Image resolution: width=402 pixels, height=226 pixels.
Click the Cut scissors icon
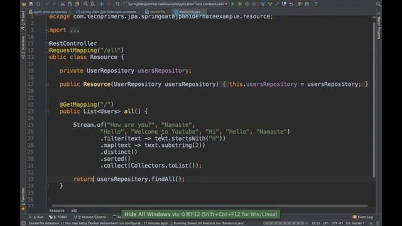[x=63, y=4]
